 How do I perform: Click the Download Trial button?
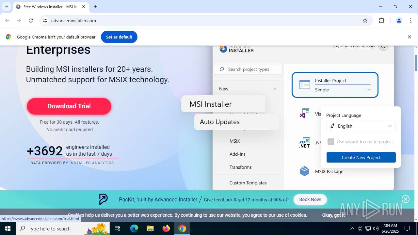[69, 106]
